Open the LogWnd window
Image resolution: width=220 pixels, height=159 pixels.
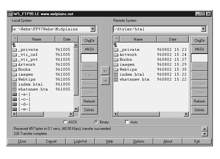[x=80, y=141]
